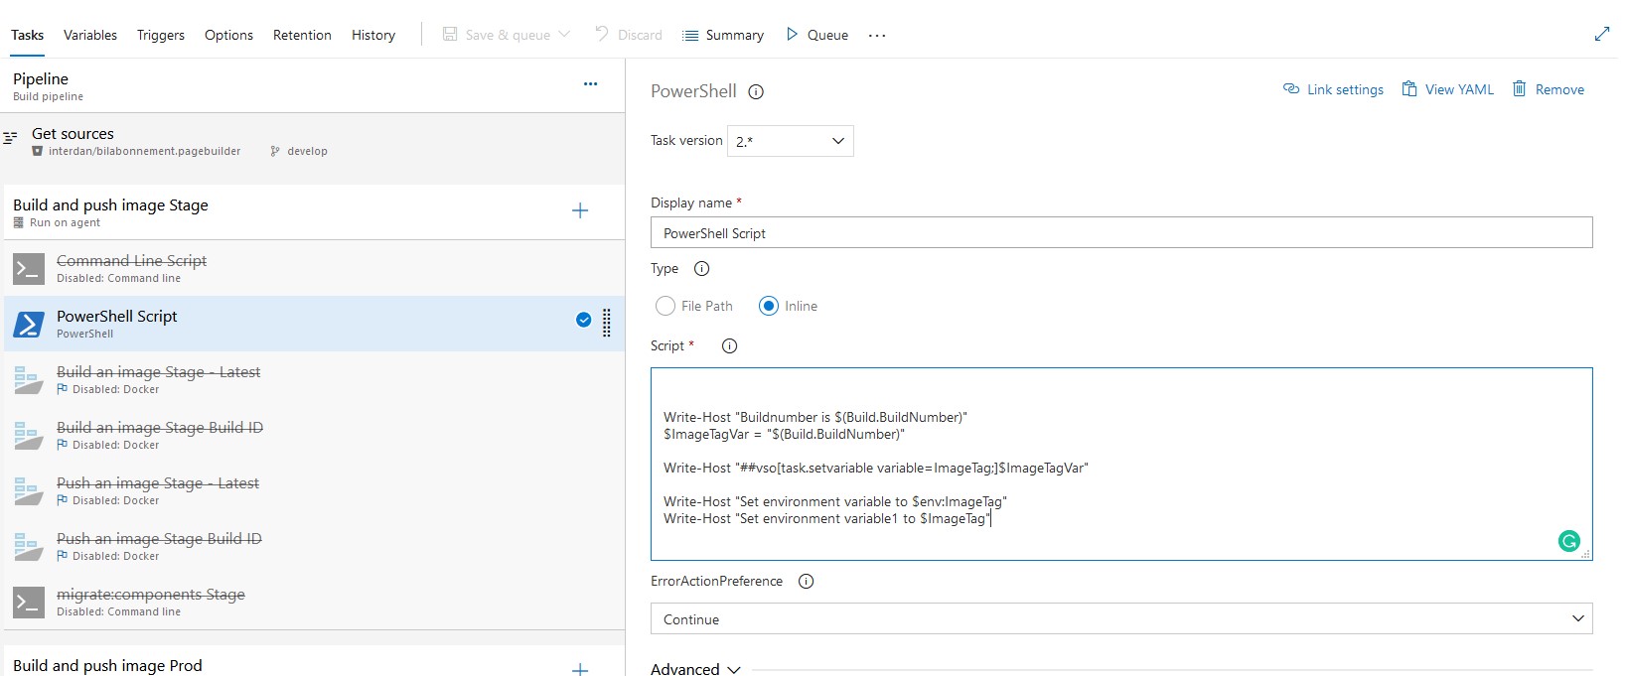Show ErrorActionPreference info icon

pos(806,582)
